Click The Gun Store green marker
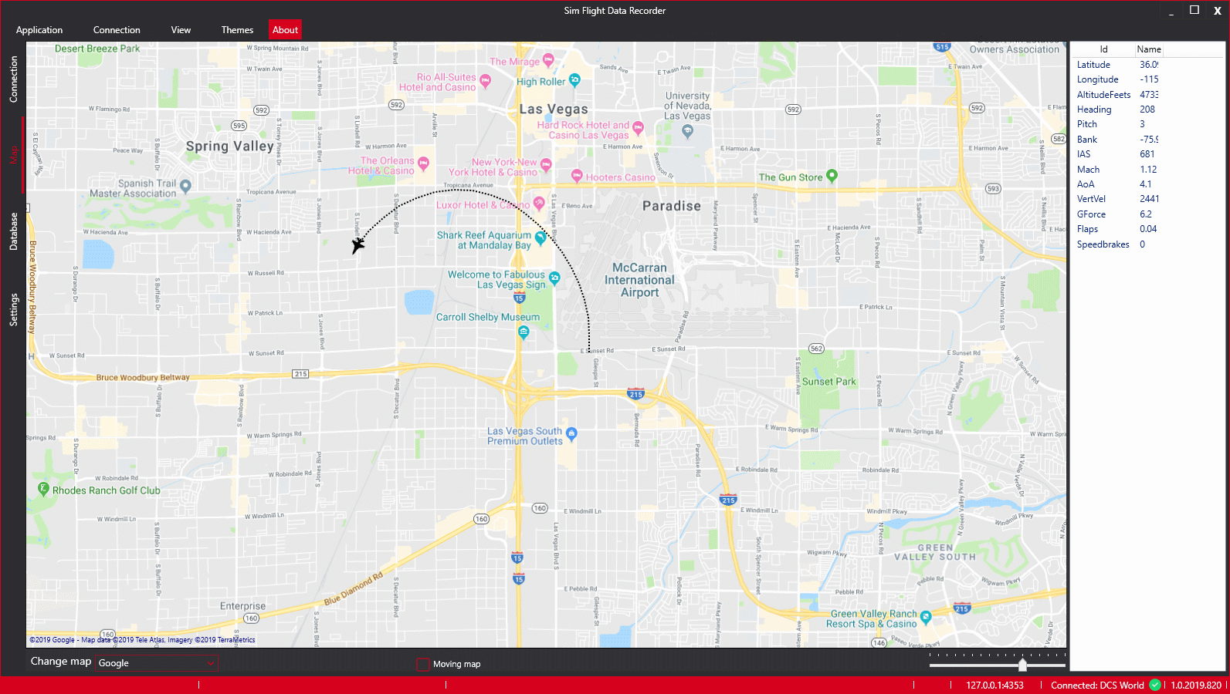The image size is (1230, 694). click(832, 175)
